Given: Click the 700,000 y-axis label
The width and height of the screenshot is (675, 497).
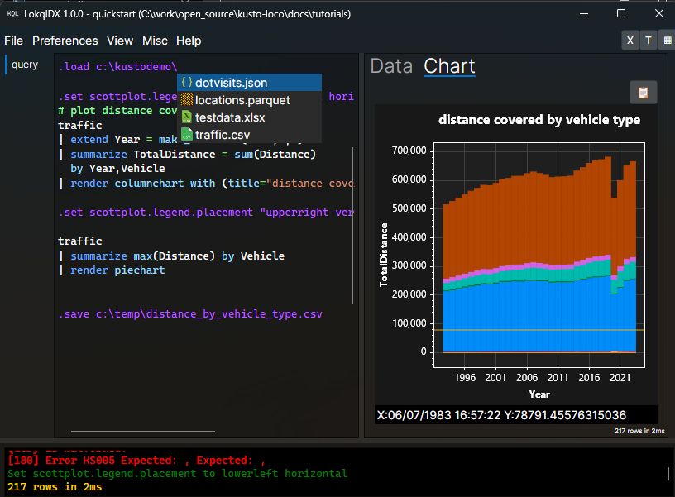Looking at the screenshot, I should (409, 151).
